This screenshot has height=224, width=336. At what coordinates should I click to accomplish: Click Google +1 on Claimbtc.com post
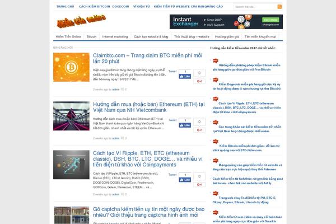(x=199, y=81)
